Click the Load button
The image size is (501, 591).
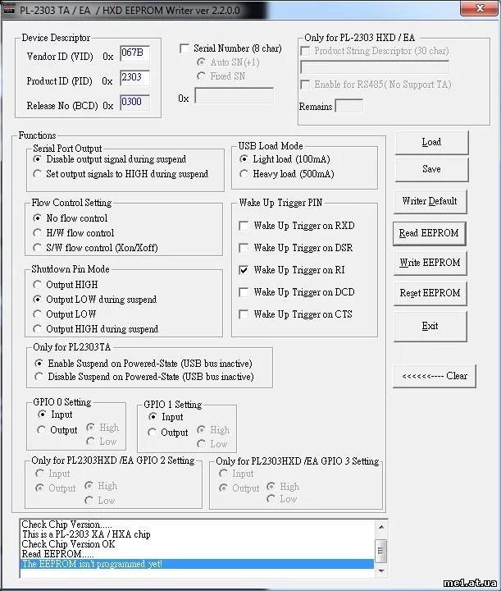point(432,143)
